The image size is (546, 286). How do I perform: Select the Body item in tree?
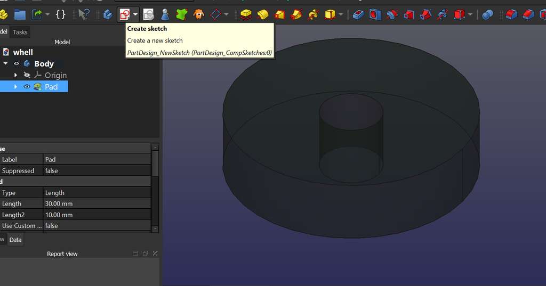44,64
